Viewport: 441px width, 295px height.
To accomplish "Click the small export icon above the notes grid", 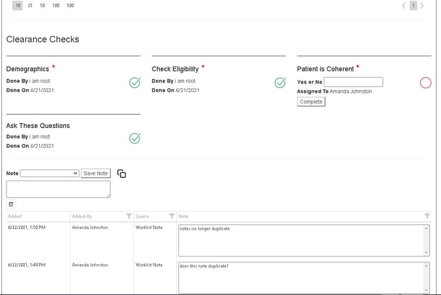I will (x=11, y=204).
